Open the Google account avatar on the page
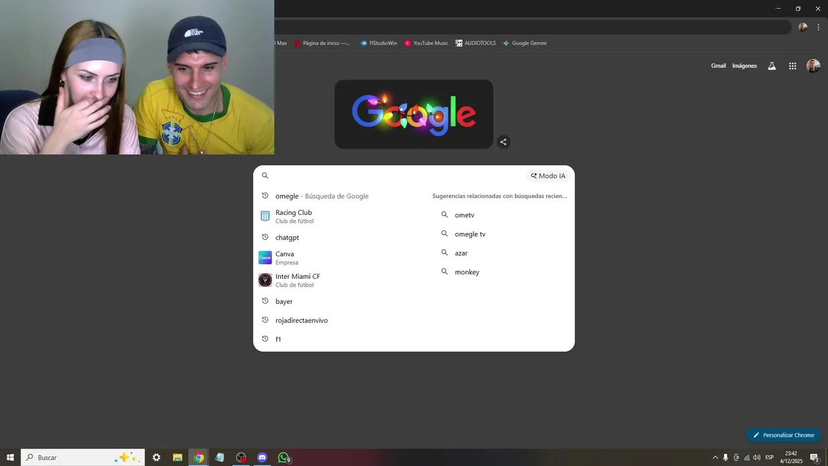This screenshot has width=828, height=466. (813, 66)
